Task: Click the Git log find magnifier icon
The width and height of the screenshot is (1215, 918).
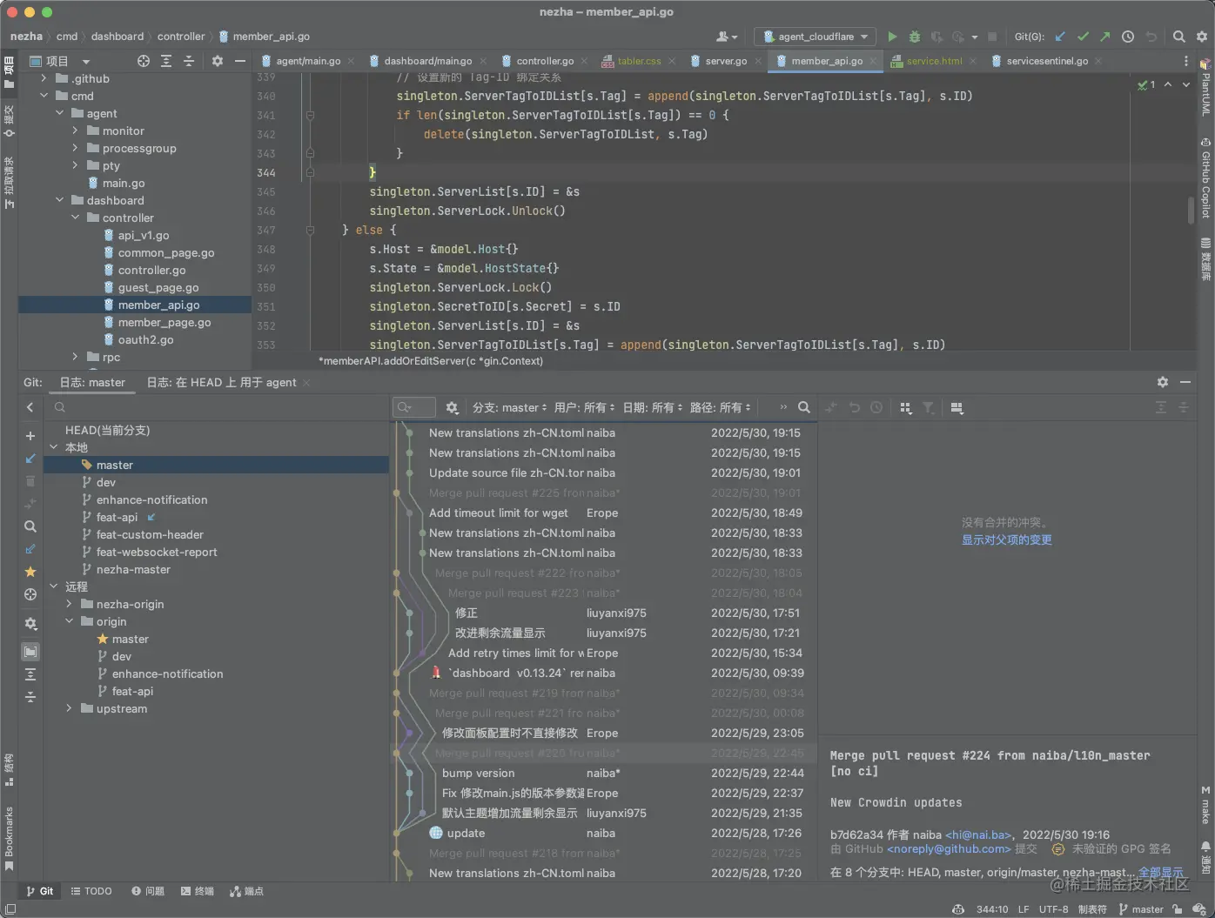Action: click(x=804, y=407)
